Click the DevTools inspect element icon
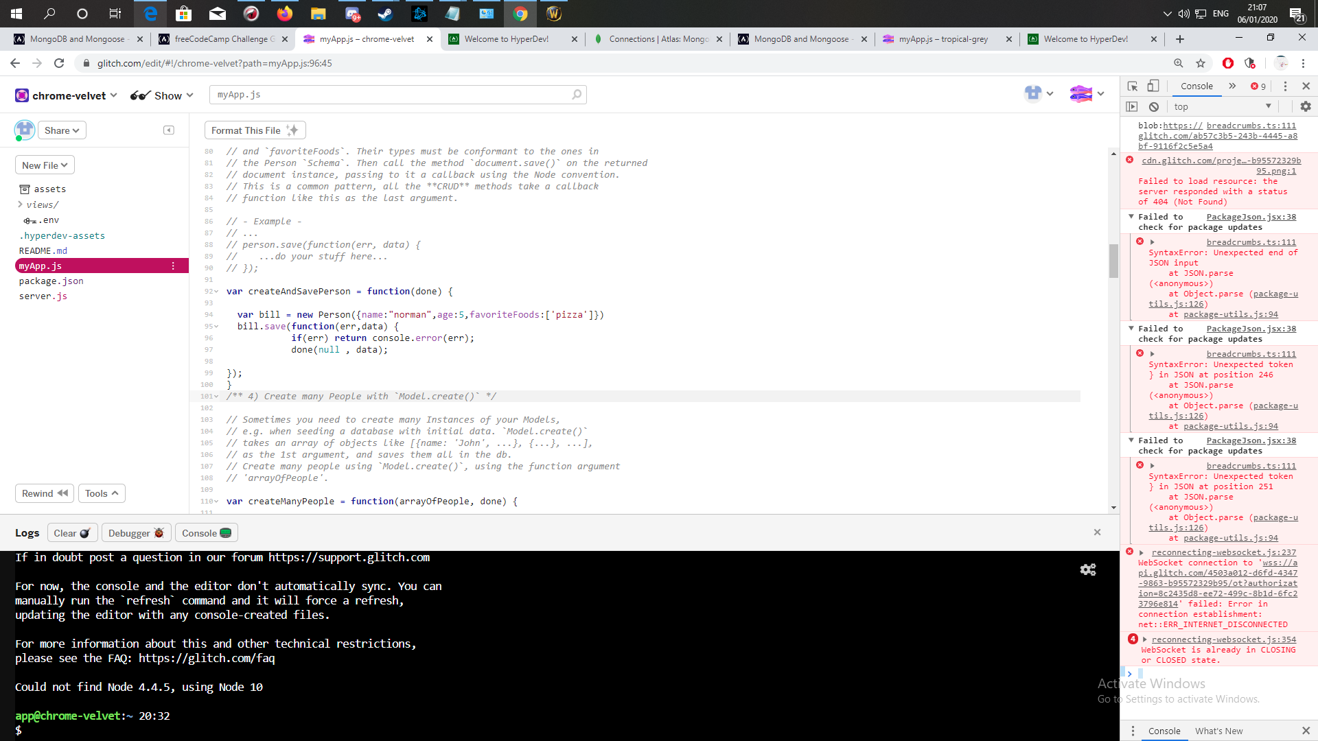1318x741 pixels. [x=1133, y=86]
